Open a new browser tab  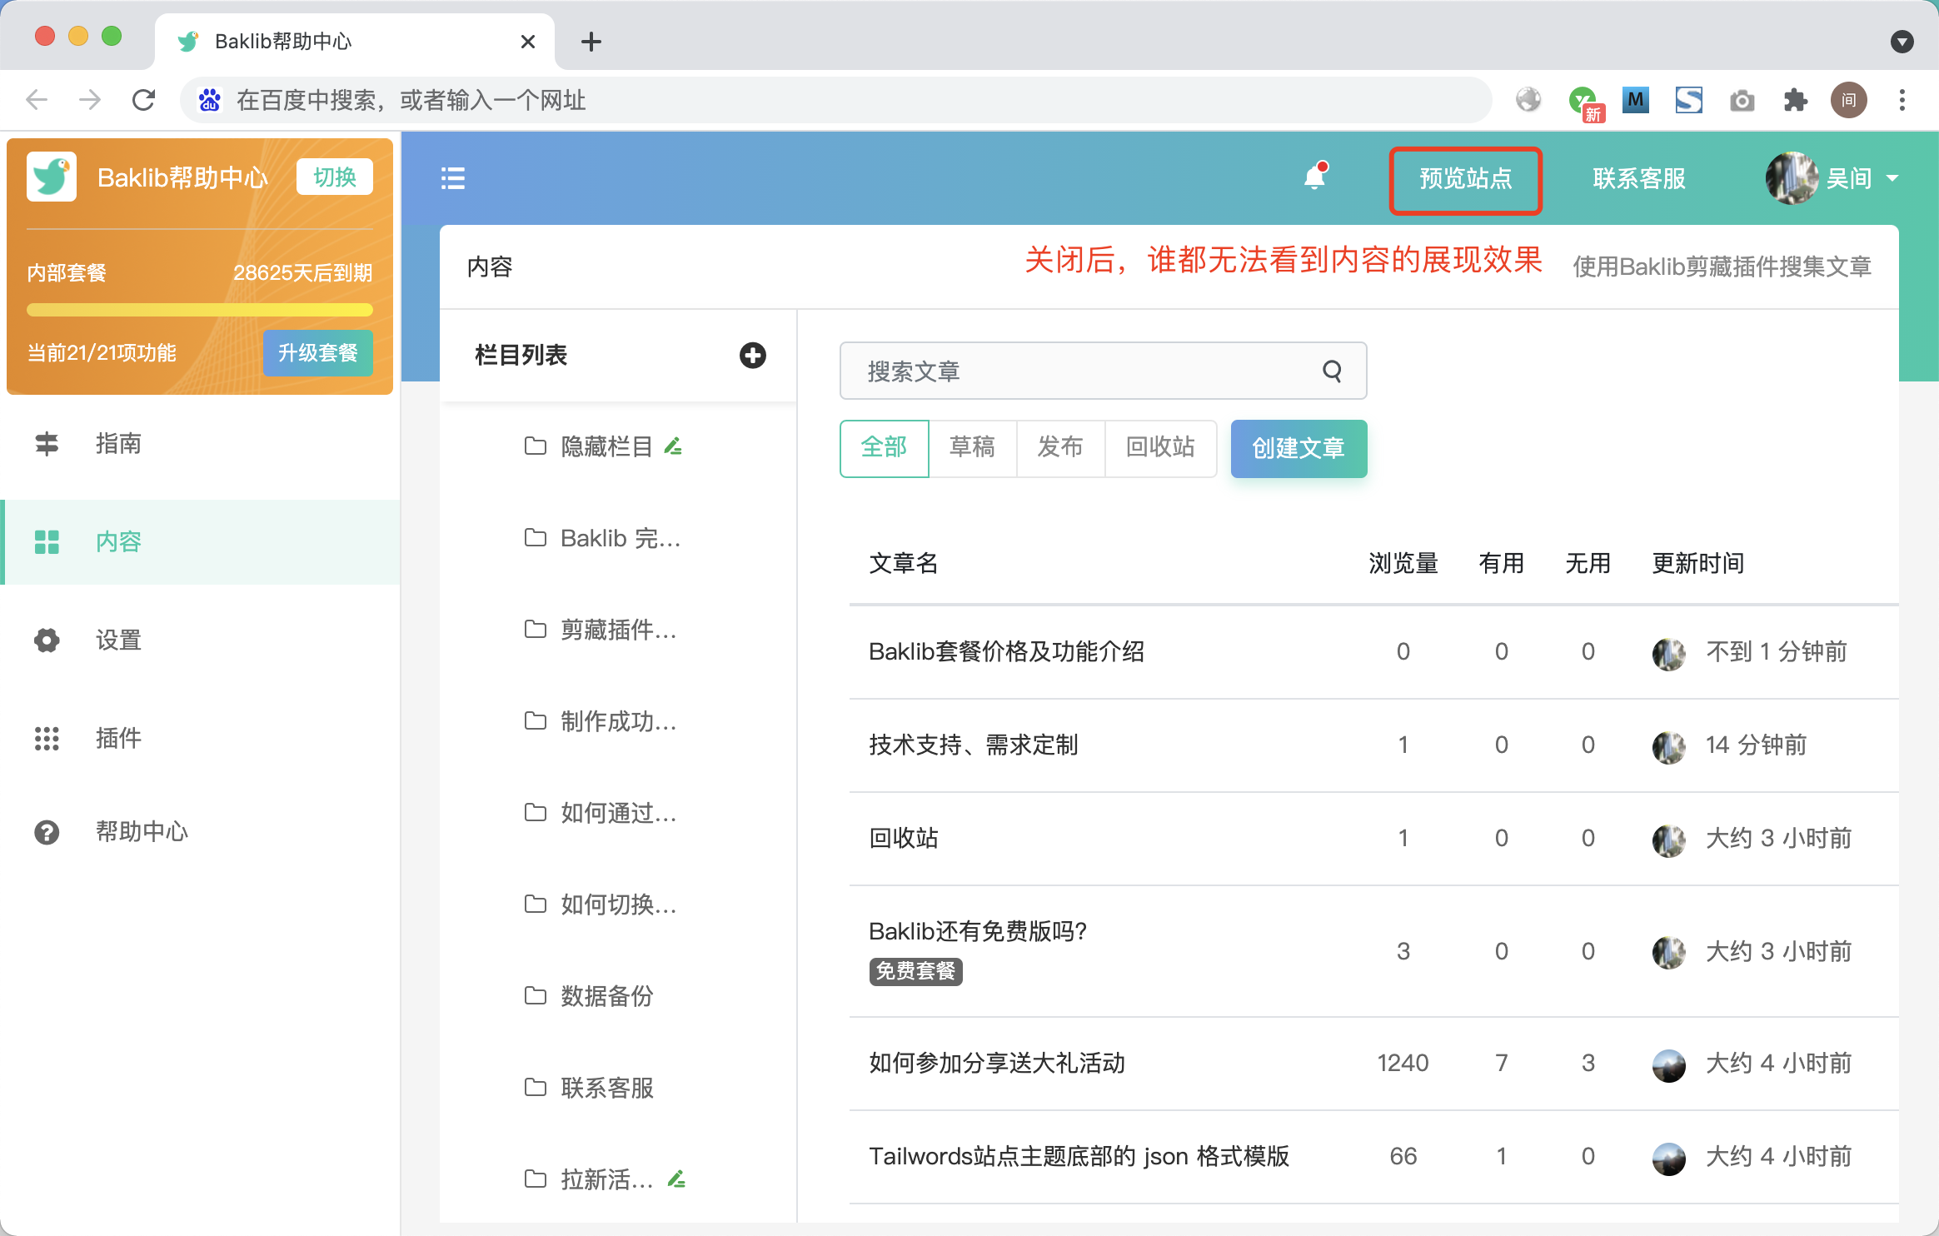[591, 42]
